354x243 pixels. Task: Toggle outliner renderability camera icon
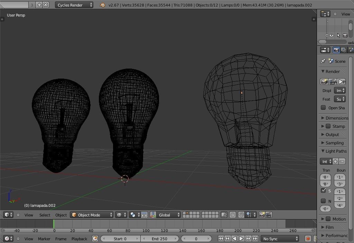(x=345, y=35)
